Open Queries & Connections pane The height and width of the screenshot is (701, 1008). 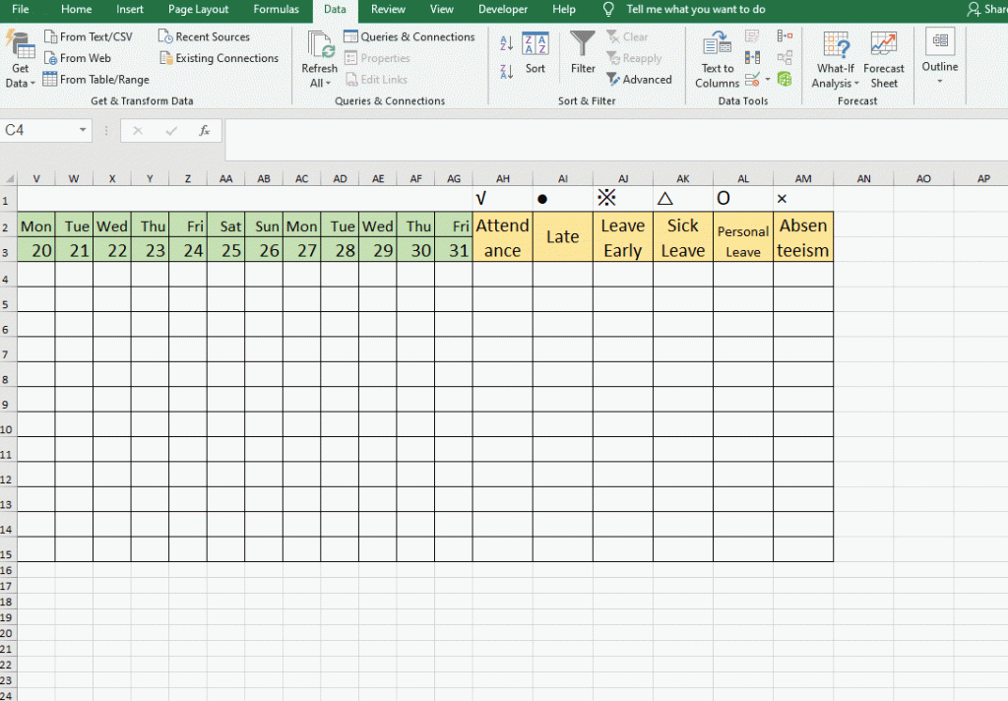point(409,36)
